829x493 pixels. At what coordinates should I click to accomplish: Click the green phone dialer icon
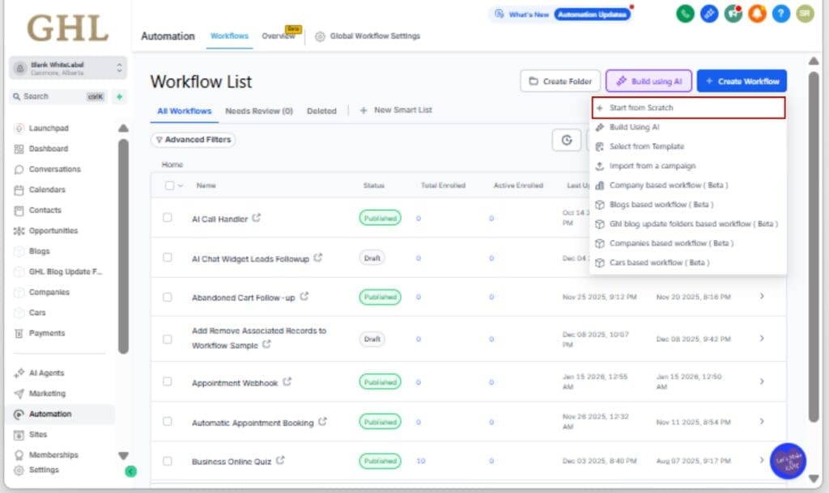[685, 14]
